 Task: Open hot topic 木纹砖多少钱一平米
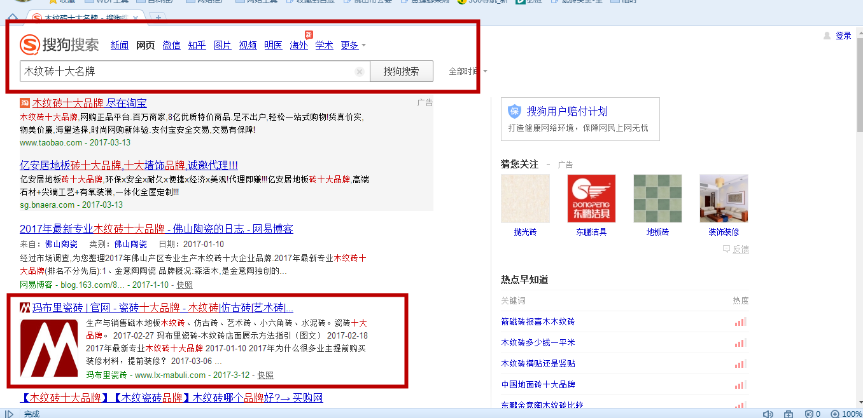tap(538, 343)
